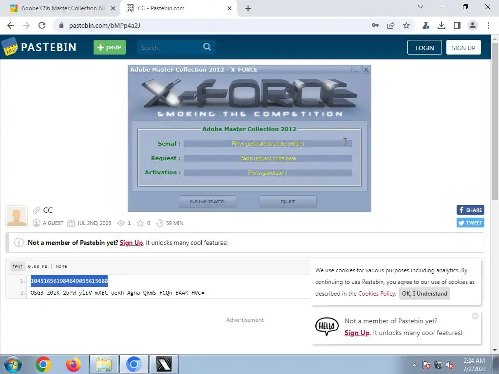
Task: Select the CC - Pastebin.com tab
Action: (x=178, y=8)
